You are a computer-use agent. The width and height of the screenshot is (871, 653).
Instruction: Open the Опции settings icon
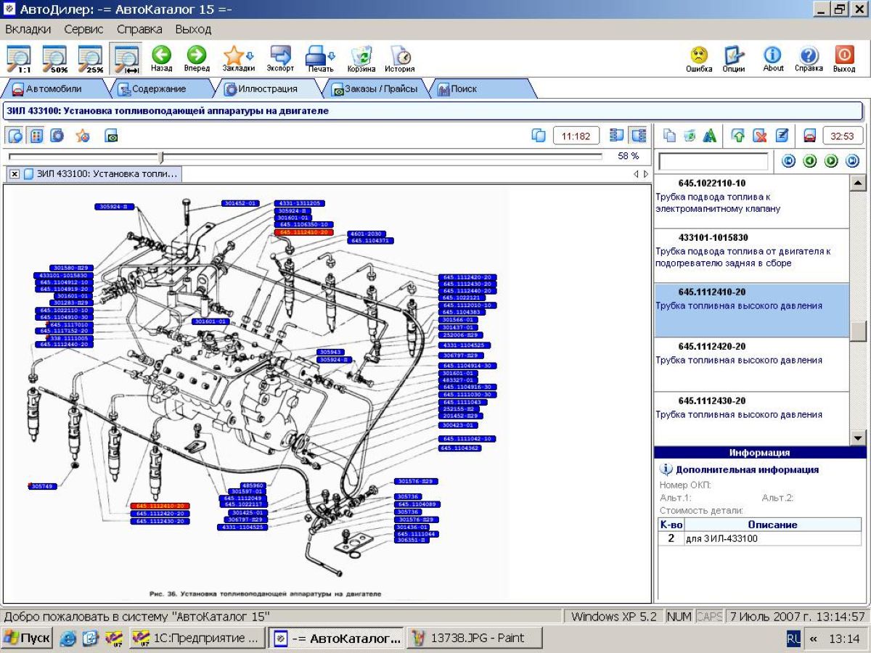(734, 59)
